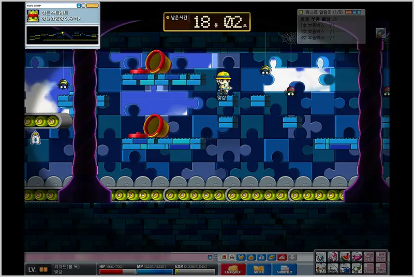414x277 pixels.
Task: Click the blue grid button in quest helper header
Action: [359, 12]
